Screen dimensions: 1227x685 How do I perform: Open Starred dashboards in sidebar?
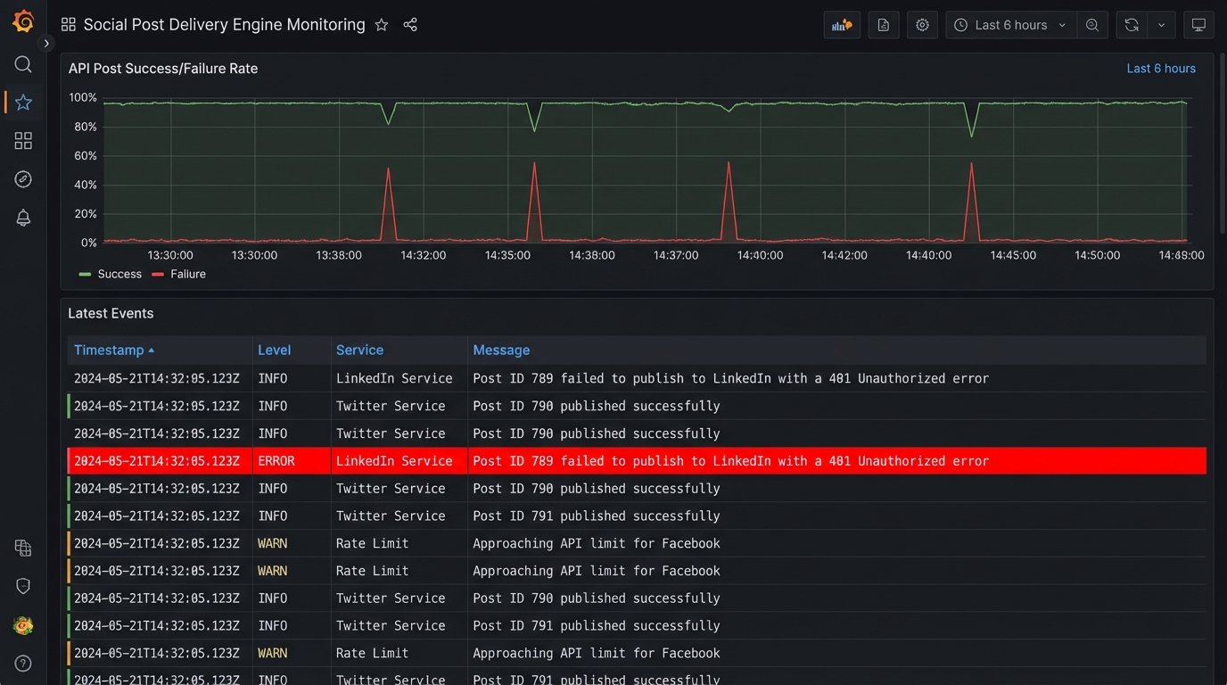[23, 103]
